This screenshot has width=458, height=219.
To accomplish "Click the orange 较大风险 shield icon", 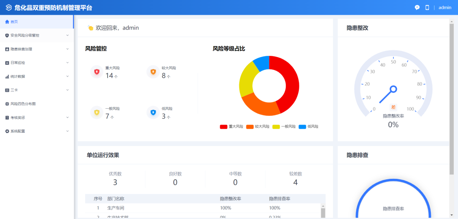I will [153, 72].
